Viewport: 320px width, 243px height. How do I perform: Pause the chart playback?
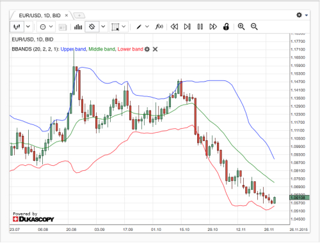tap(200, 27)
